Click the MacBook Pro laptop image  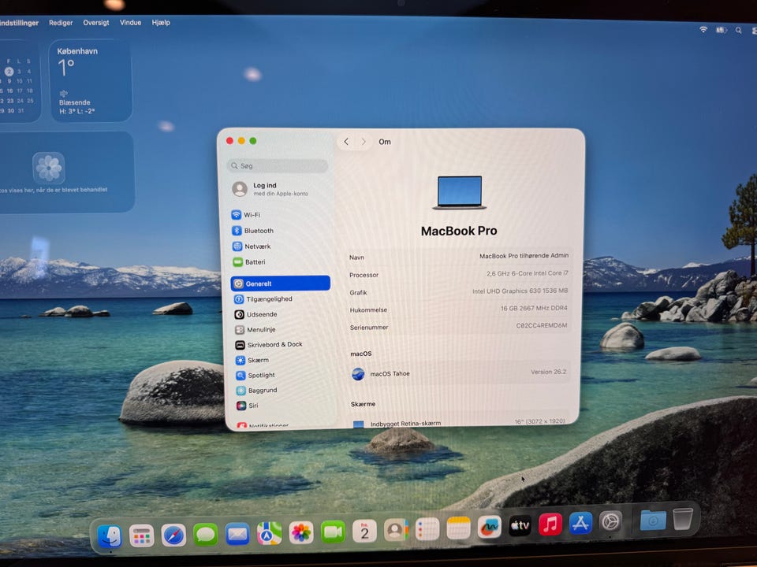[459, 193]
